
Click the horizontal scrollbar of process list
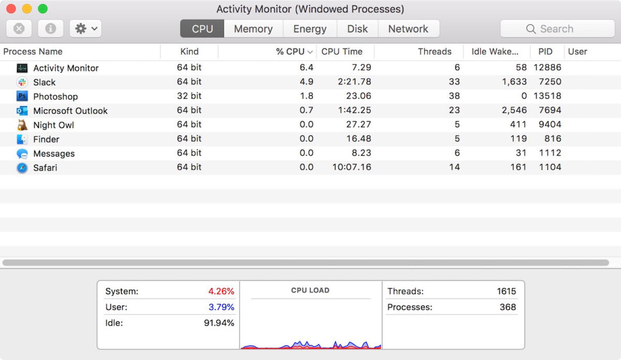point(306,263)
